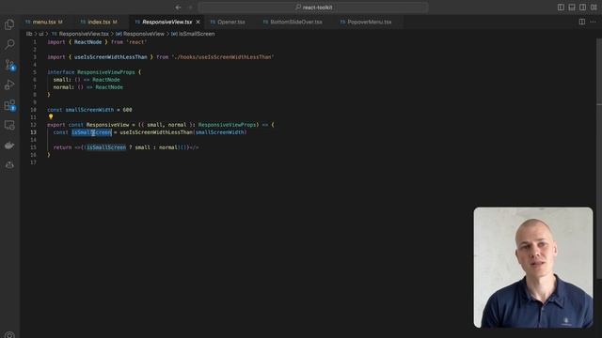Screen dimensions: 602x338
Task: Open the Explorer view in activity bar
Action: (9, 24)
